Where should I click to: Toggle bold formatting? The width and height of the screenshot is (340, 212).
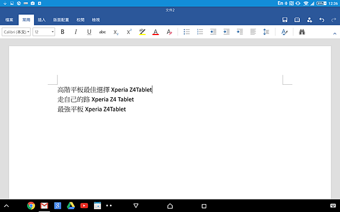pyautogui.click(x=62, y=32)
